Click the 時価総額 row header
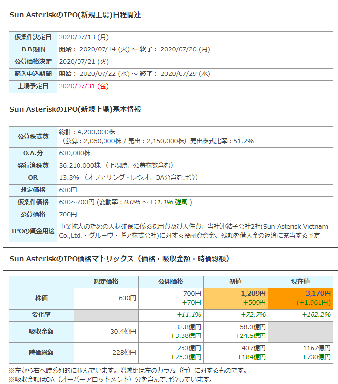 click(x=41, y=353)
